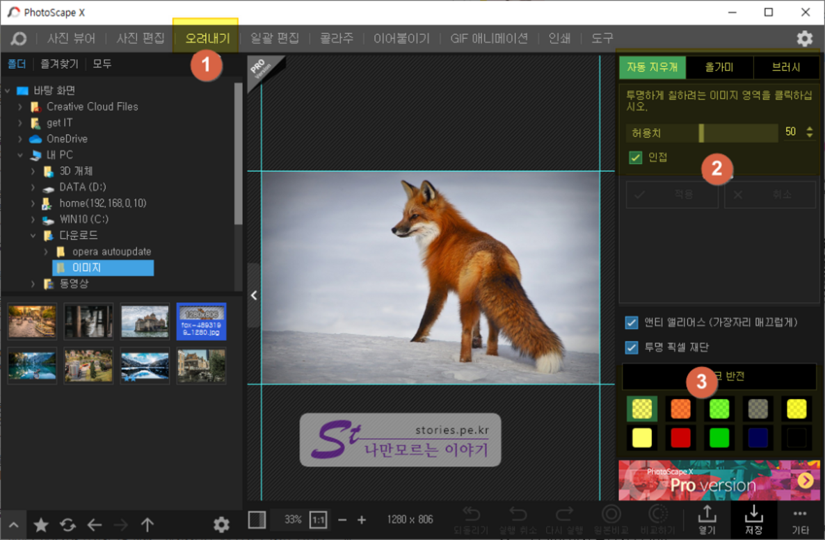Click the refresh folder icon
Image resolution: width=825 pixels, height=540 pixels.
[x=67, y=525]
